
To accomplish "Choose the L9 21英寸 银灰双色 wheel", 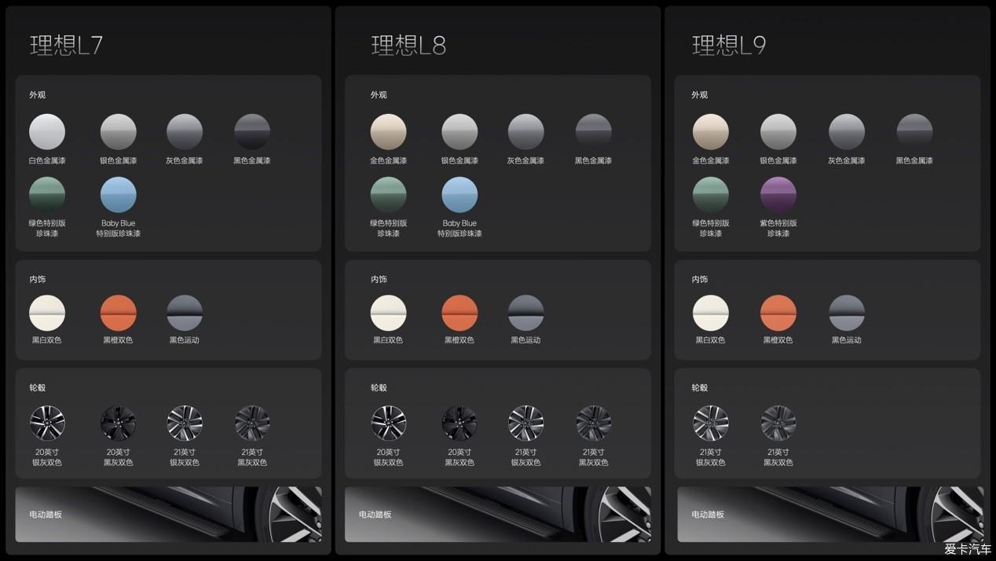I will pos(710,423).
